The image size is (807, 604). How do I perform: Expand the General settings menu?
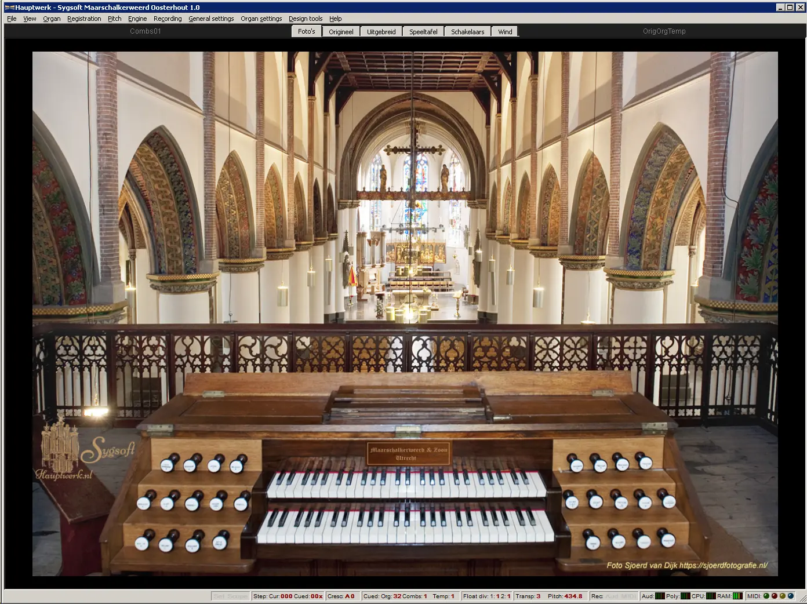211,19
